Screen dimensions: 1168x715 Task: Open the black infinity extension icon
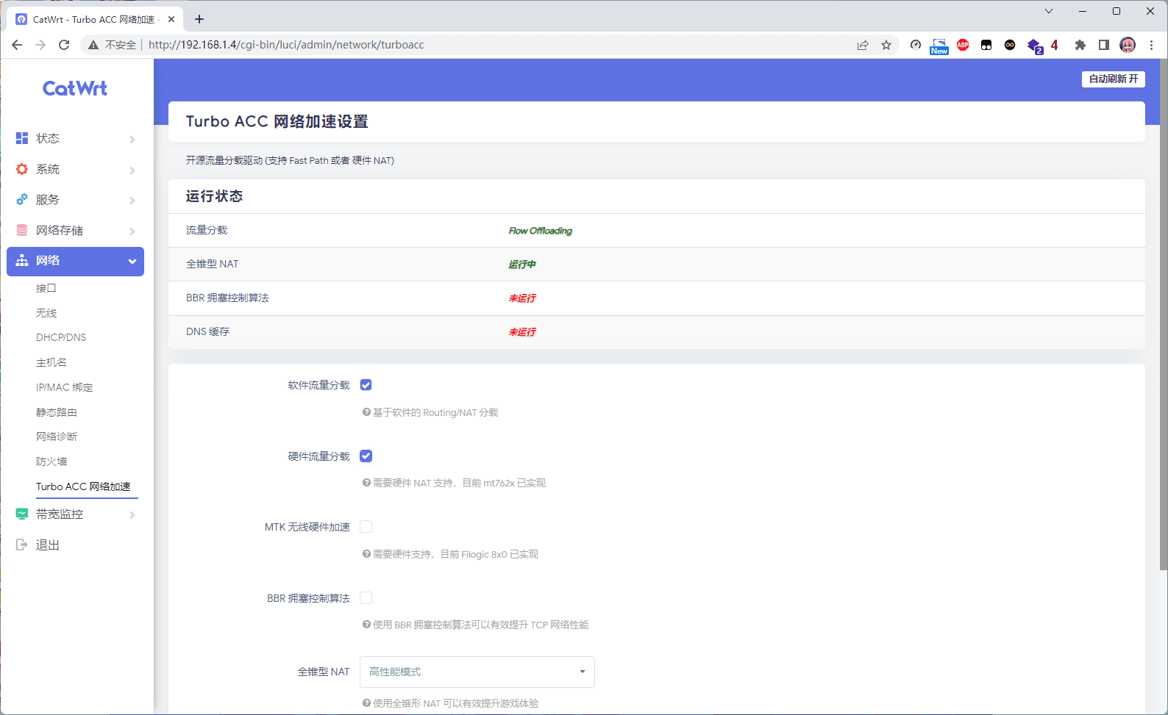click(1010, 45)
